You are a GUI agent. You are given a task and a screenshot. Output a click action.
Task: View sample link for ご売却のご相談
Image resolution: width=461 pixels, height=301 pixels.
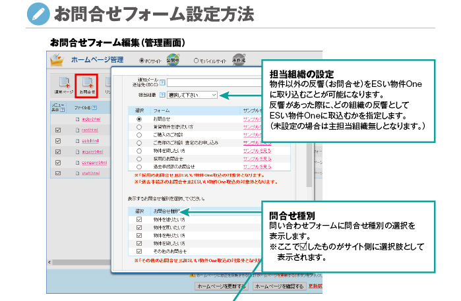(257, 143)
